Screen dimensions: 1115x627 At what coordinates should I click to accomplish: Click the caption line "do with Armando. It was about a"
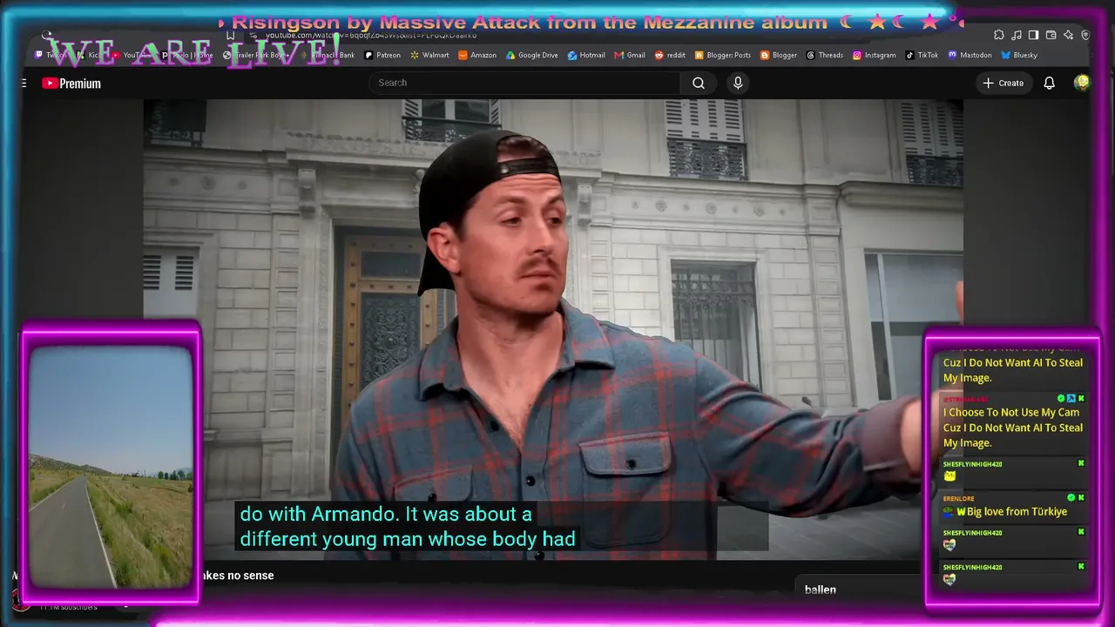(x=386, y=514)
